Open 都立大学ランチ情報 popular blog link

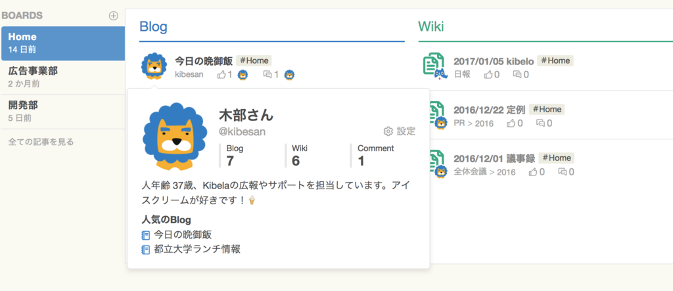(x=197, y=250)
